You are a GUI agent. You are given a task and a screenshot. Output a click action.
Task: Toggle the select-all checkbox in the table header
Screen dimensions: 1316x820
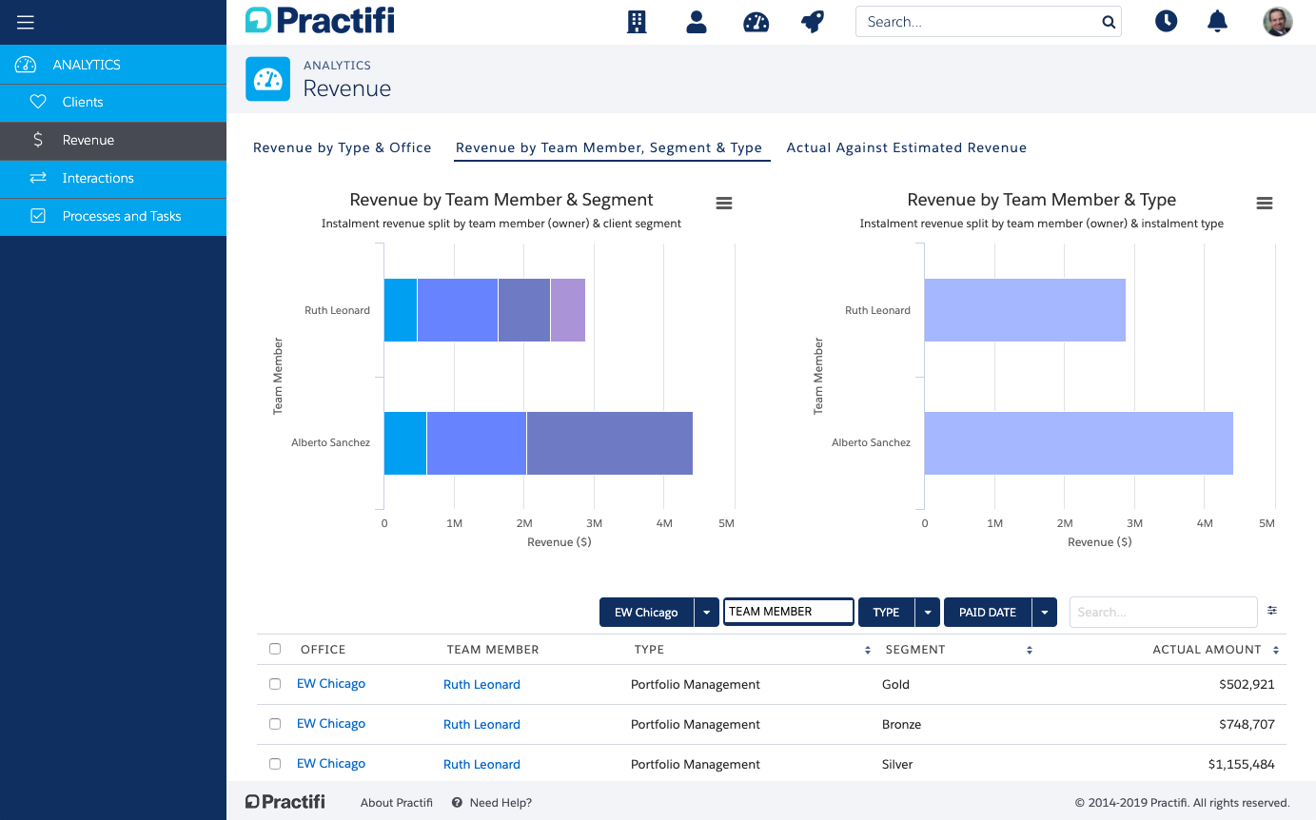point(275,648)
